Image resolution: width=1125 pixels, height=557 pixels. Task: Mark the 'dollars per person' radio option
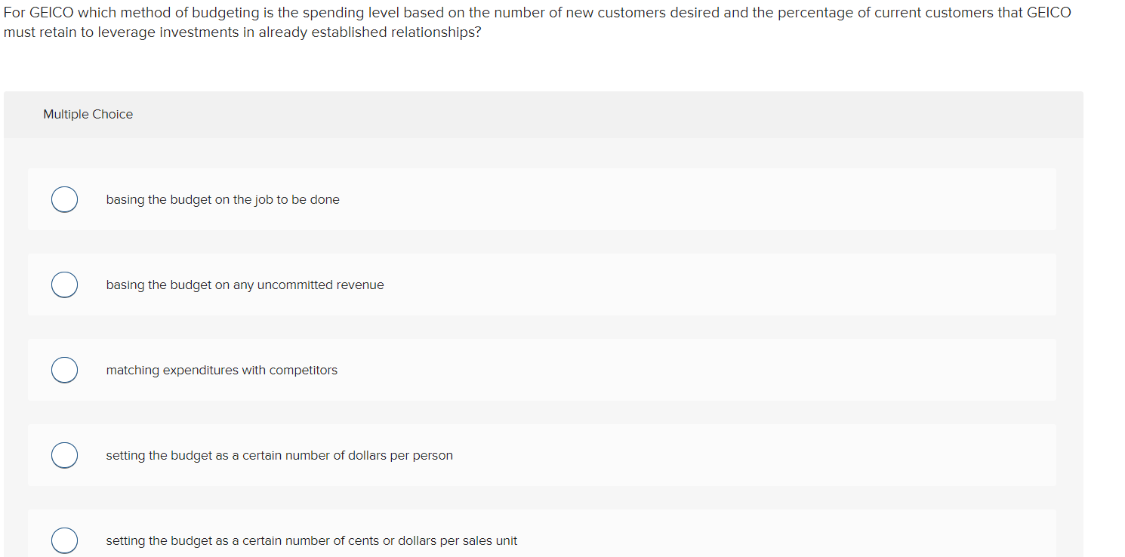coord(64,455)
